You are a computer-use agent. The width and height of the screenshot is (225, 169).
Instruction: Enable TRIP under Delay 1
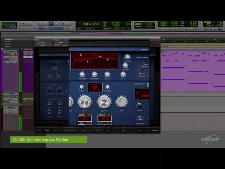[89, 123]
